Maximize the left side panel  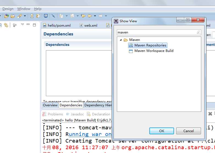coord(34,25)
